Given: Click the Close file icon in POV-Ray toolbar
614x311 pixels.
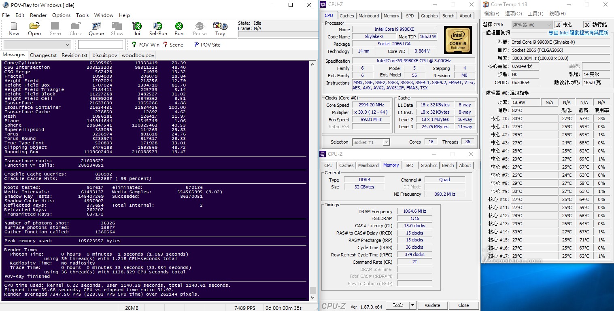Looking at the screenshot, I should coord(76,26).
